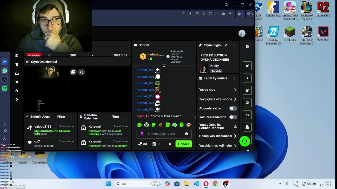337x189 pixels.
Task: Open WhatsApp in the browser sidebar
Action: (x=4, y=71)
